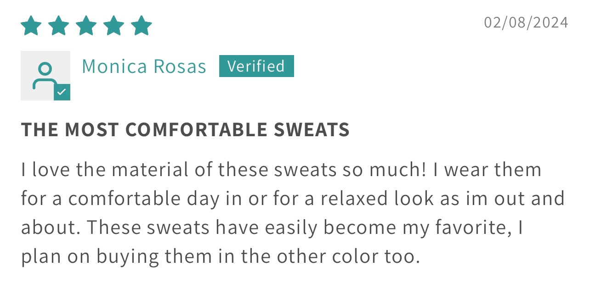
Task: Select the fifth rating star
Action: tap(141, 26)
